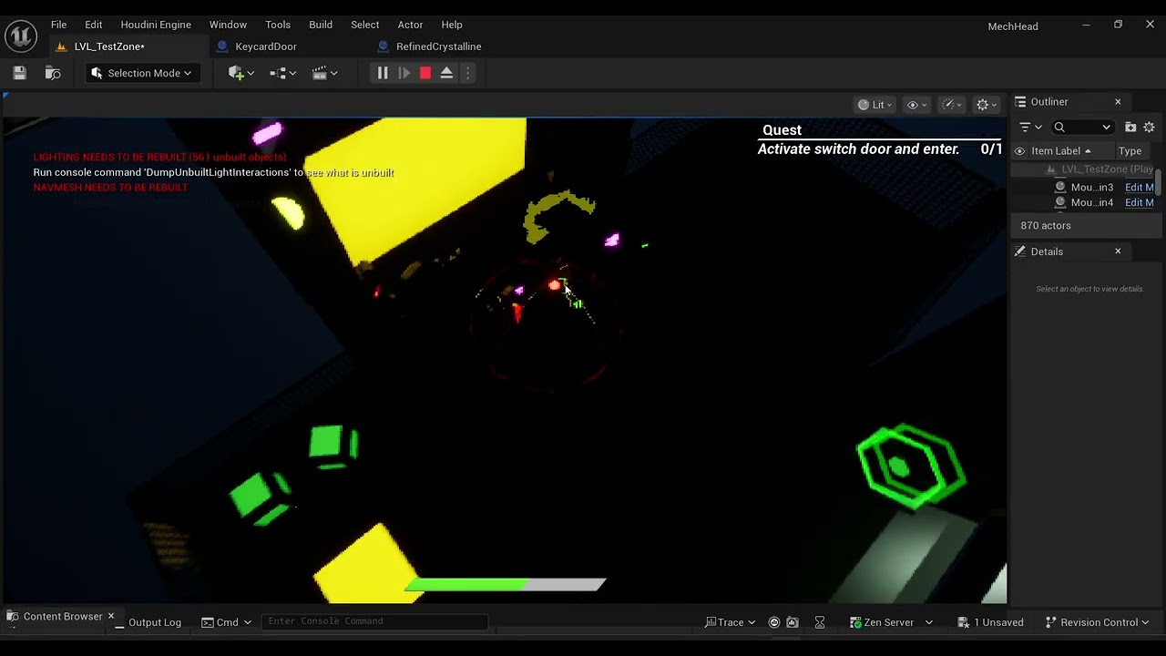
Task: Sort Outliner by Type column
Action: [1130, 151]
